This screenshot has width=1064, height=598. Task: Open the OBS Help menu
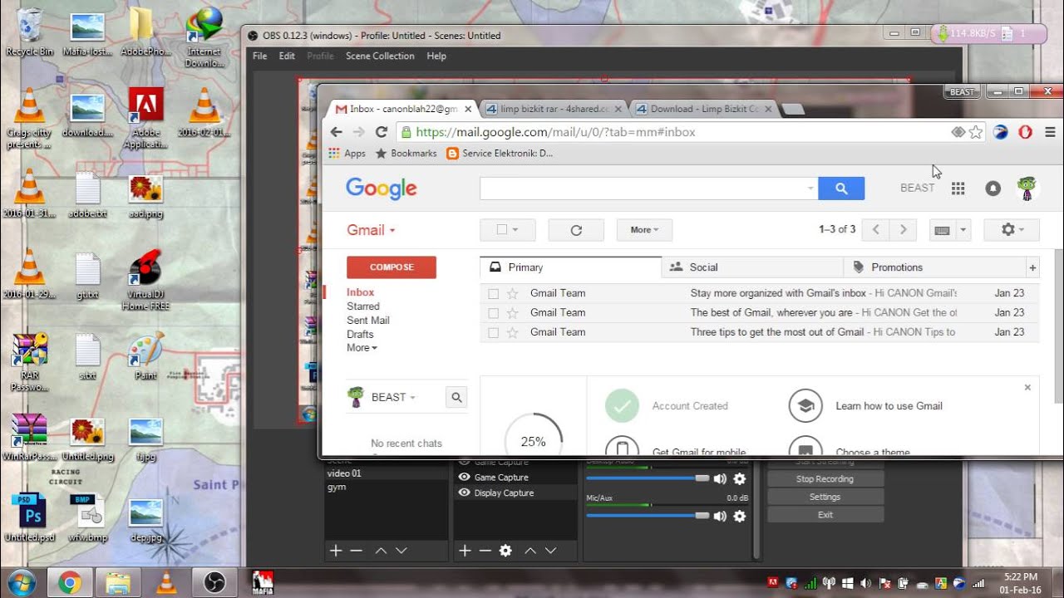[x=436, y=56]
